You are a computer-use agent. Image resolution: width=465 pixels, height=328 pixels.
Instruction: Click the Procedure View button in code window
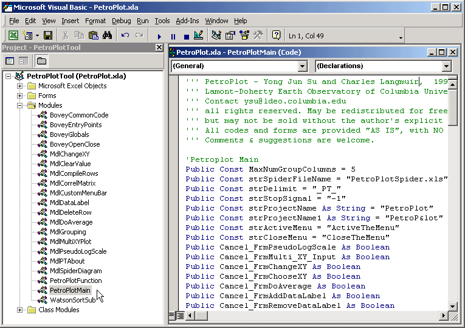(171, 315)
